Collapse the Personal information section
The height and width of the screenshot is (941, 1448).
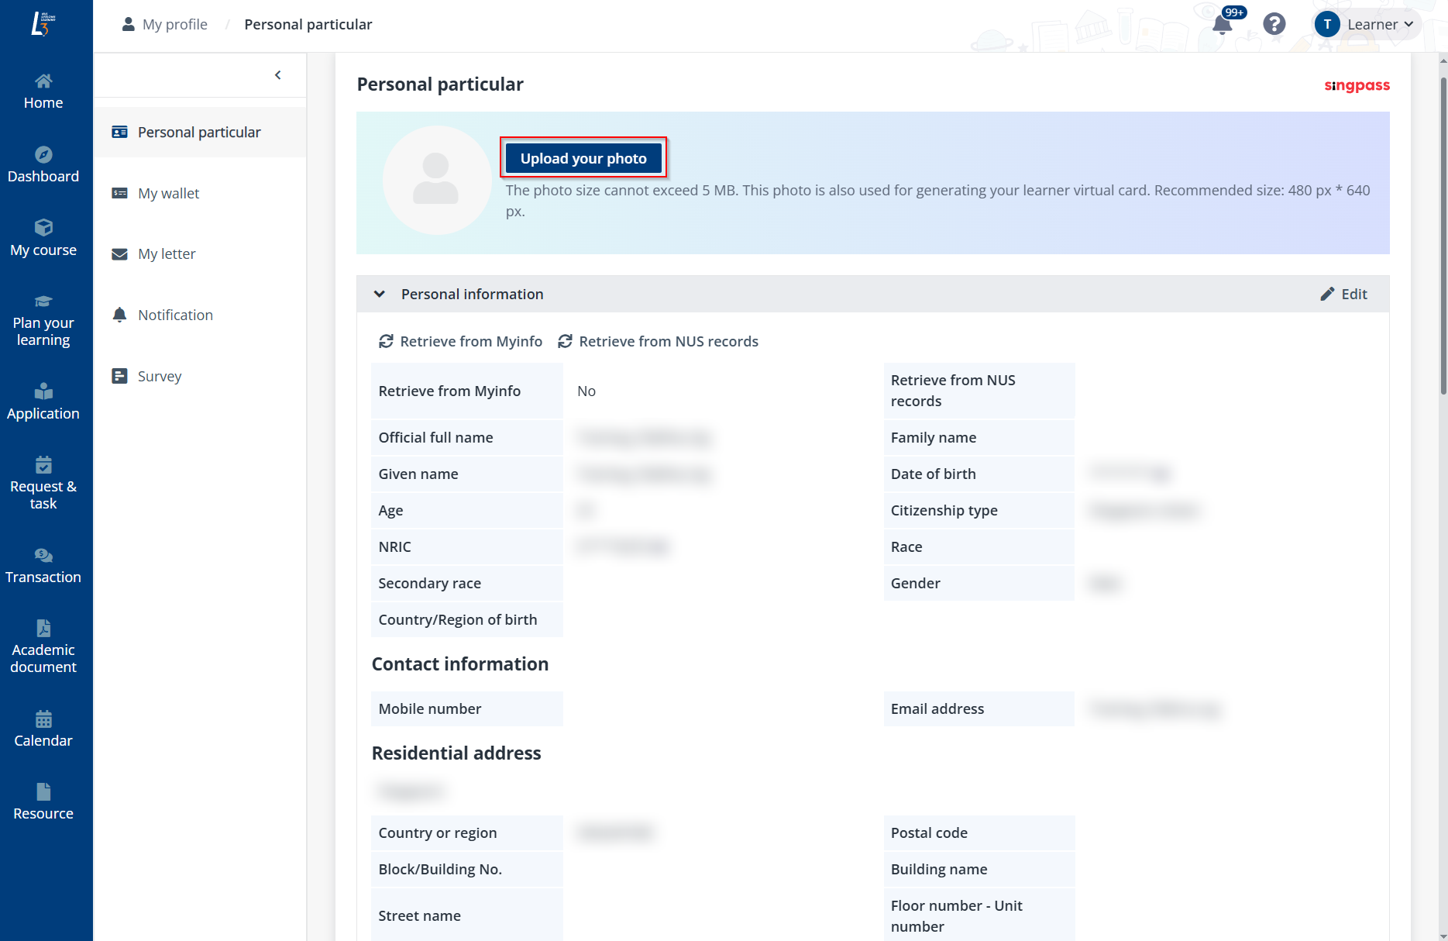pyautogui.click(x=379, y=294)
